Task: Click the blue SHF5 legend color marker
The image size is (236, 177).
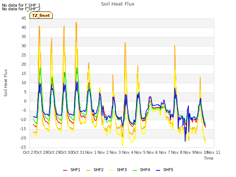Action: click(158, 170)
